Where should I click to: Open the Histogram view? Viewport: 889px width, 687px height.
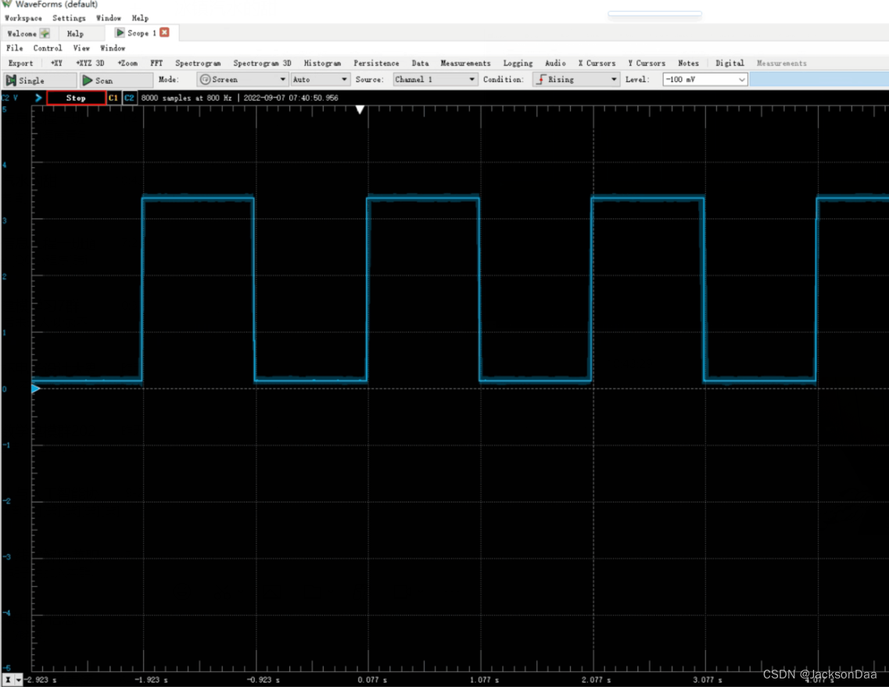323,63
